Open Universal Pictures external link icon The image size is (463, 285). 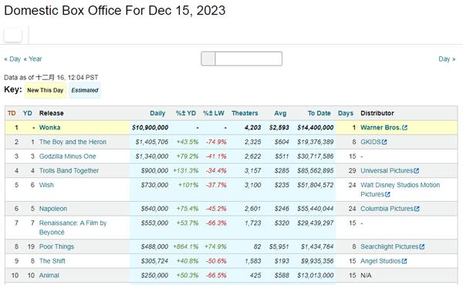[x=417, y=171]
